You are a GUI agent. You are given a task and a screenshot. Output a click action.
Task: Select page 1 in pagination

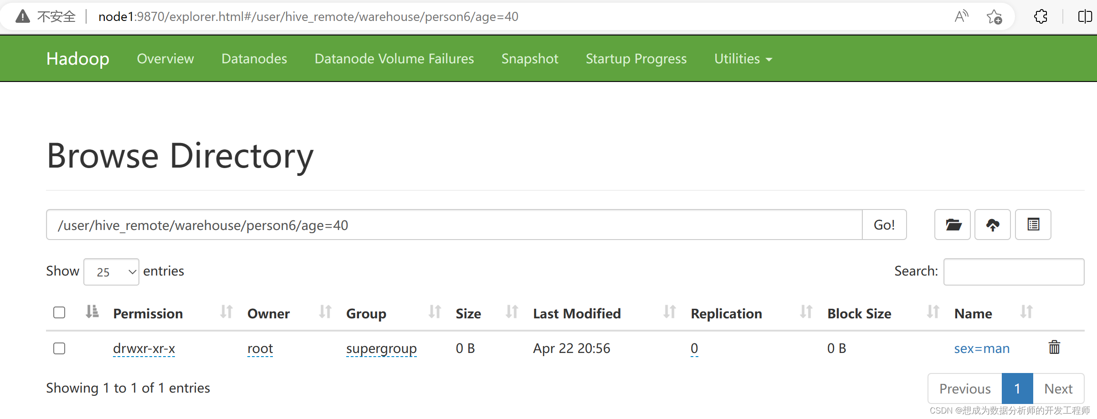coord(1017,388)
